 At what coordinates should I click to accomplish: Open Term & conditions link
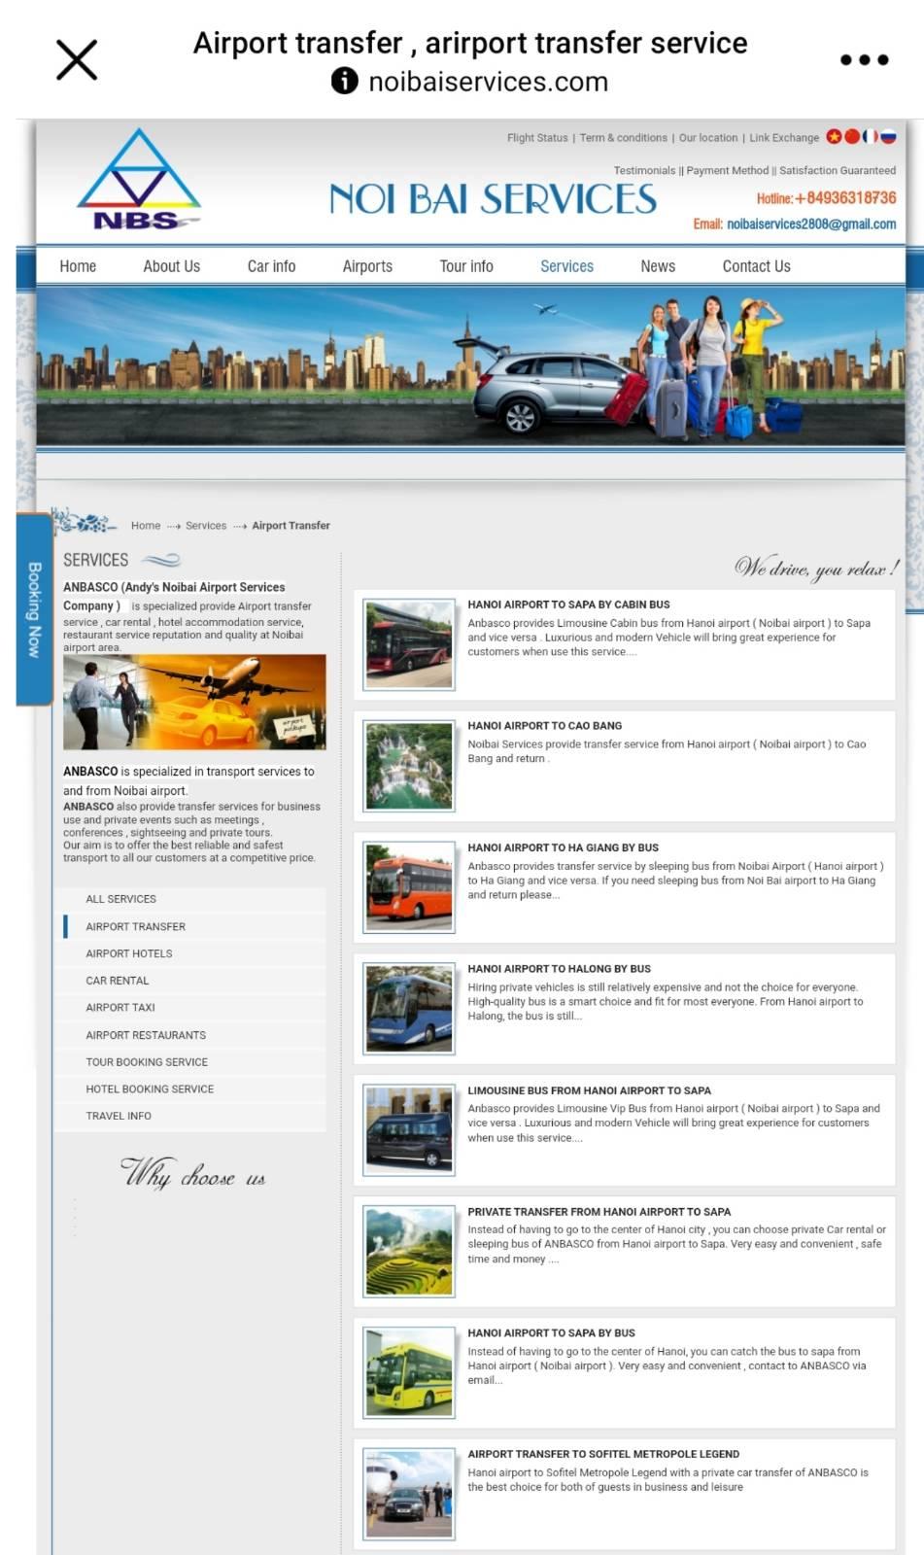(624, 138)
